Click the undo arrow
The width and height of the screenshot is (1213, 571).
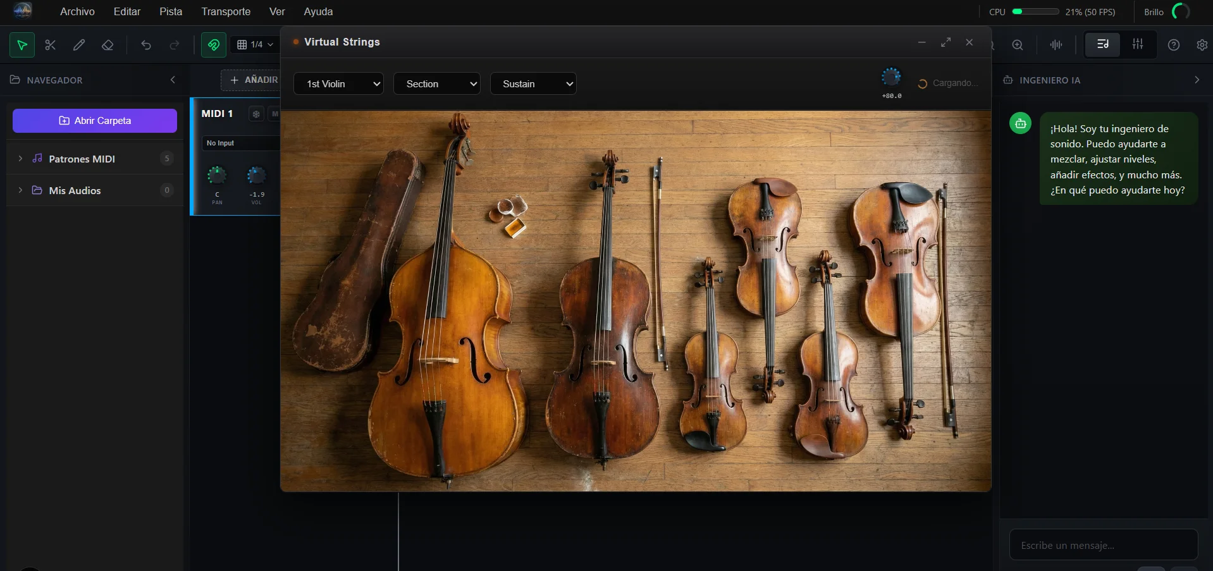click(146, 45)
